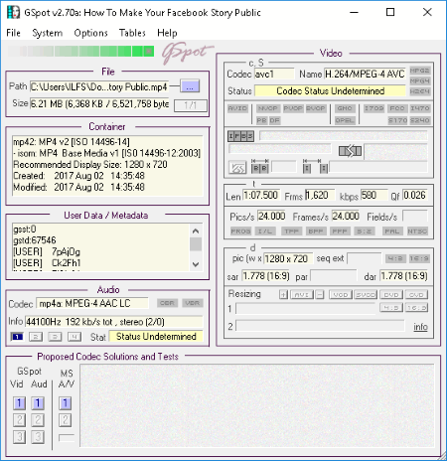This screenshot has height=461, width=447.
Task: Click GSpot Aud test button 3
Action: click(38, 437)
